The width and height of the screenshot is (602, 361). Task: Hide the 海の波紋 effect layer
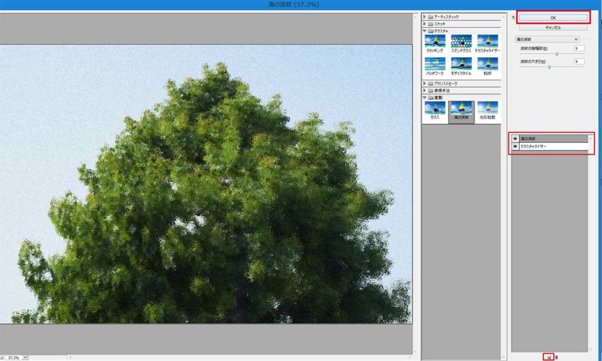tap(515, 139)
